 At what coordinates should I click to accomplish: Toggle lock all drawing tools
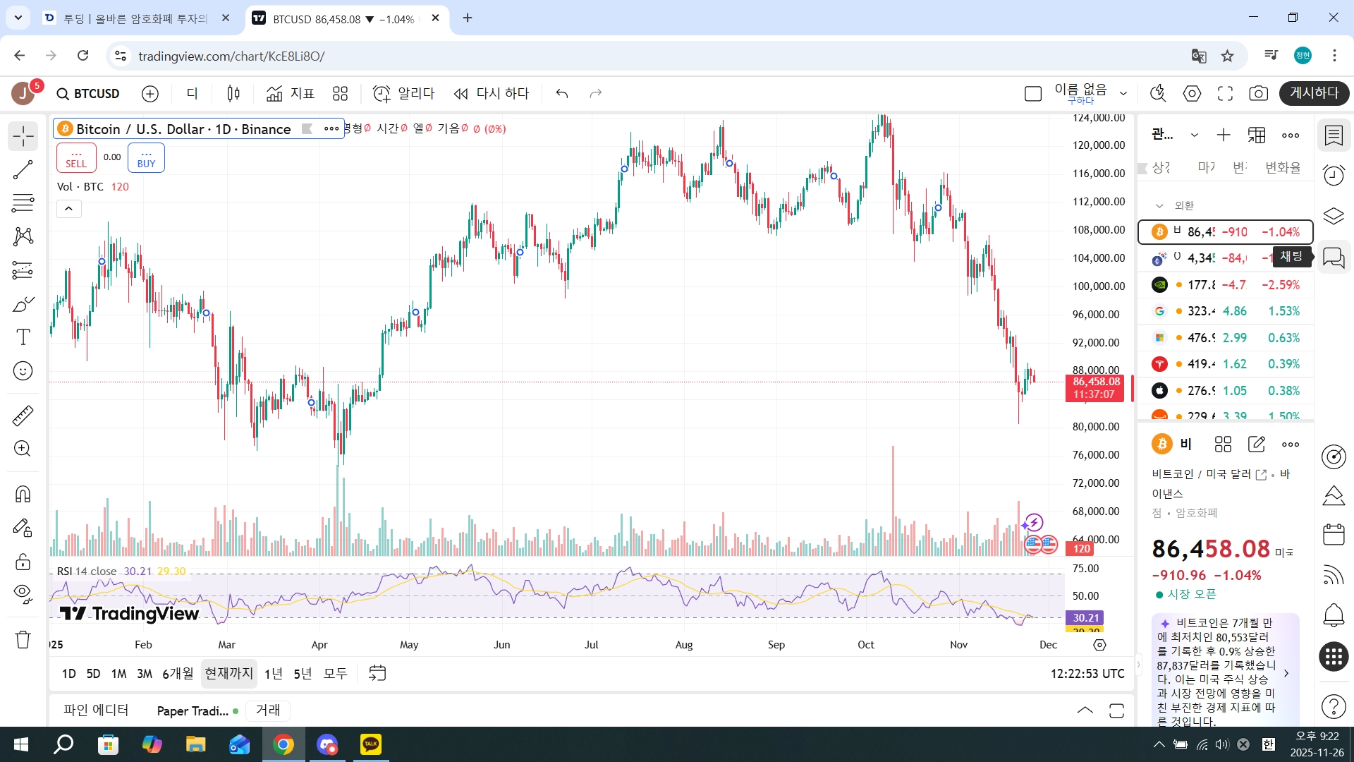click(x=23, y=562)
